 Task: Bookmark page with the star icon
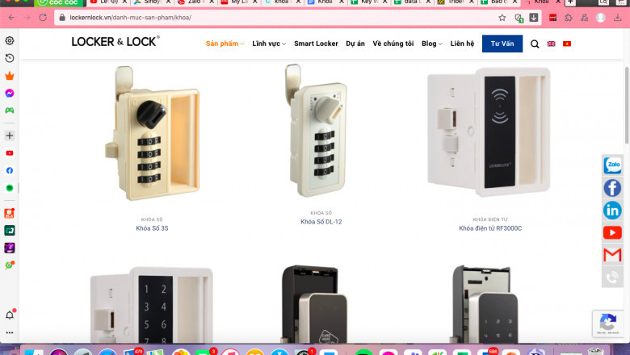coord(502,18)
